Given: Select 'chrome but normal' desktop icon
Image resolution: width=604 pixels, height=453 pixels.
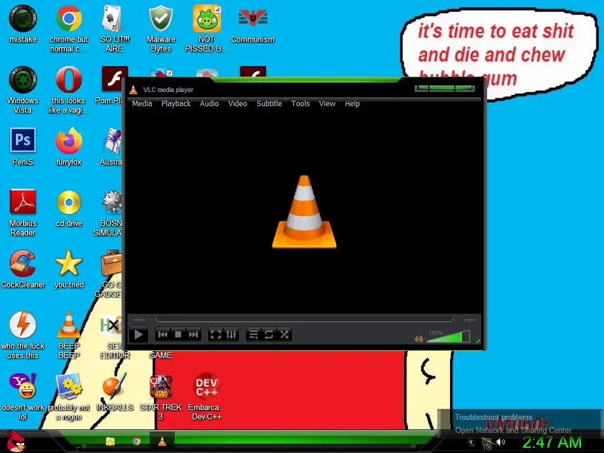Looking at the screenshot, I should tap(68, 28).
